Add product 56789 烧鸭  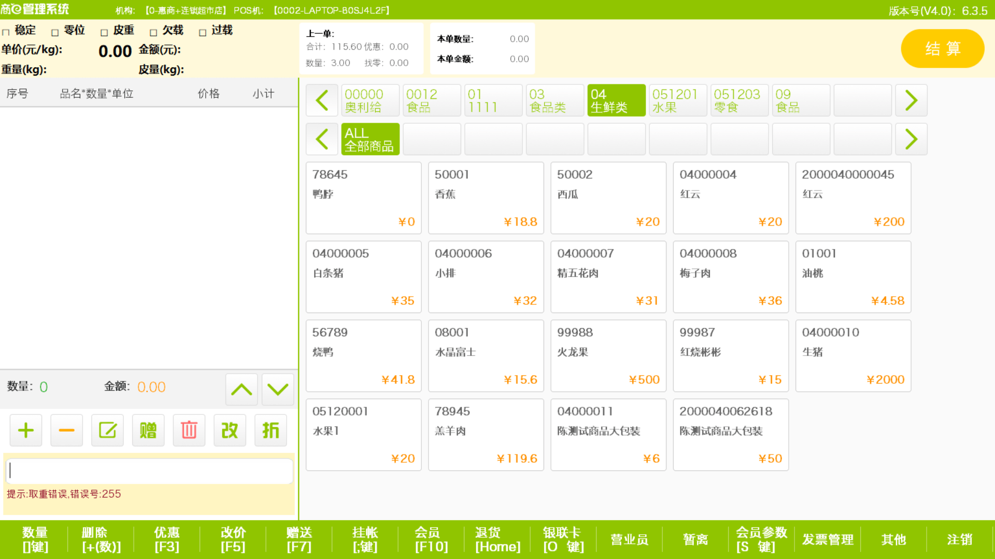click(363, 356)
